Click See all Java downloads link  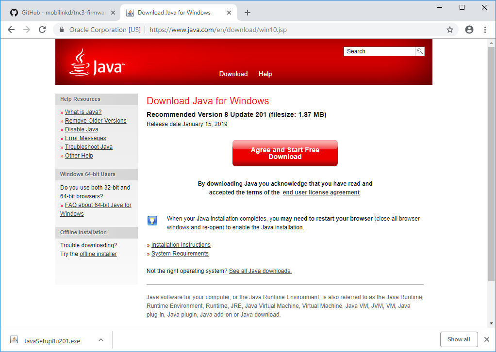coord(260,271)
